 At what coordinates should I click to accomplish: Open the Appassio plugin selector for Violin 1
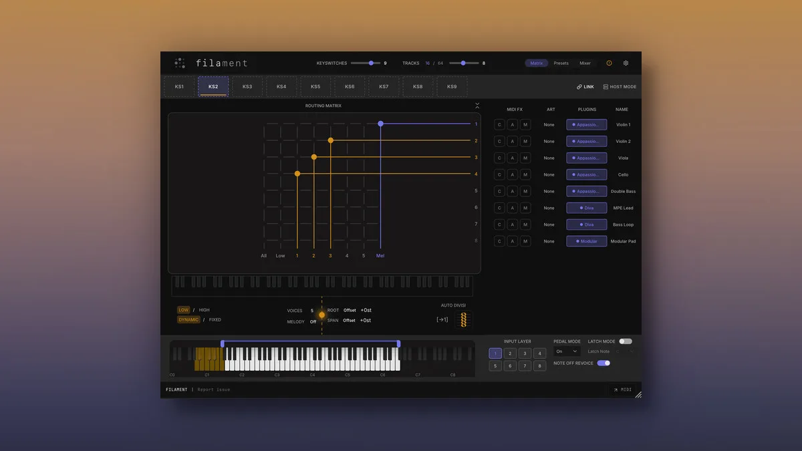[587, 124]
